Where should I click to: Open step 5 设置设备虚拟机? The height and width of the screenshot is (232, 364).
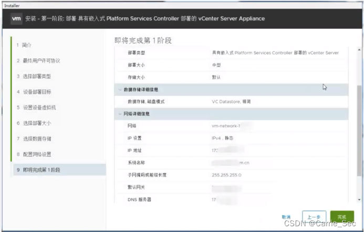(x=36, y=108)
